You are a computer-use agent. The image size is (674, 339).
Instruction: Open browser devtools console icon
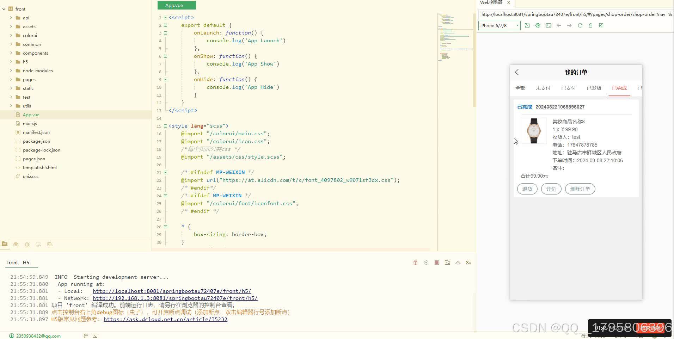tap(549, 25)
